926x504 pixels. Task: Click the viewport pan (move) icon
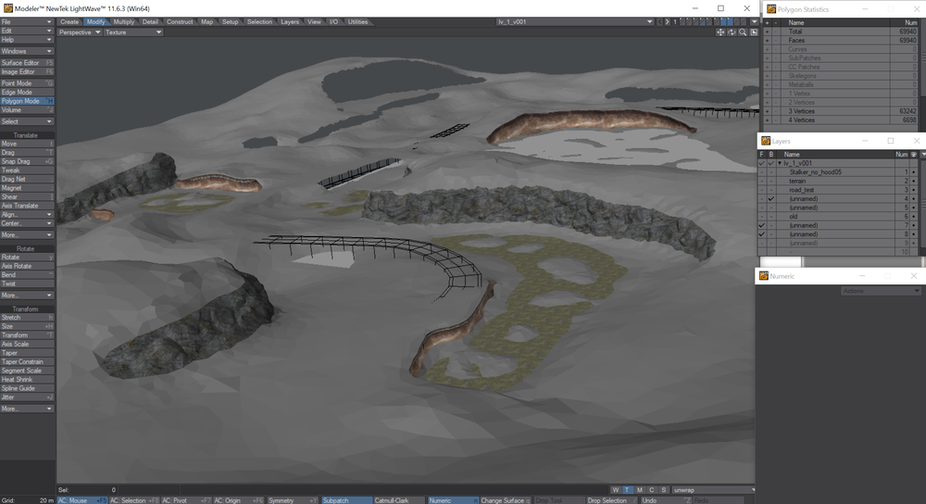pyautogui.click(x=721, y=32)
